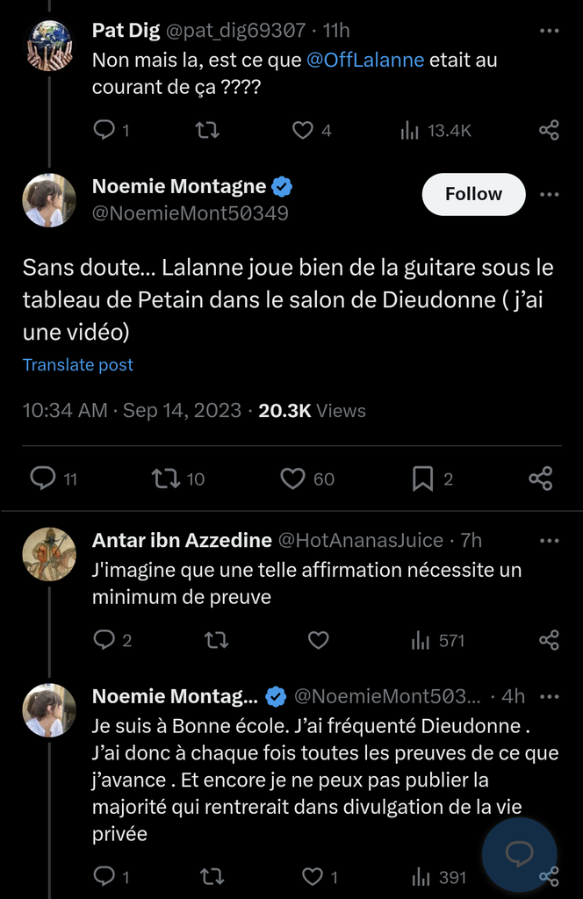Viewport: 583px width, 899px height.
Task: Like Pat Dig's tweet
Action: coord(303,131)
